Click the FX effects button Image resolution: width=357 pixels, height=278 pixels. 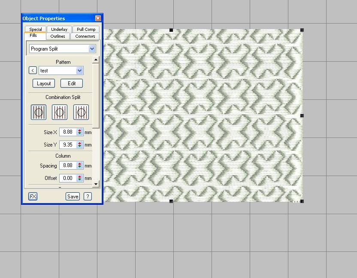[33, 196]
